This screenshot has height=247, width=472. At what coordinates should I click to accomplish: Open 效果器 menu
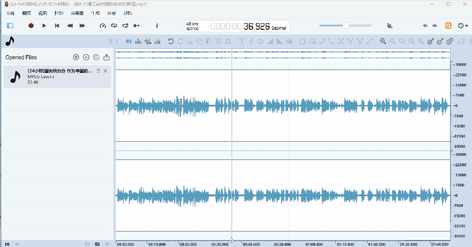[77, 13]
